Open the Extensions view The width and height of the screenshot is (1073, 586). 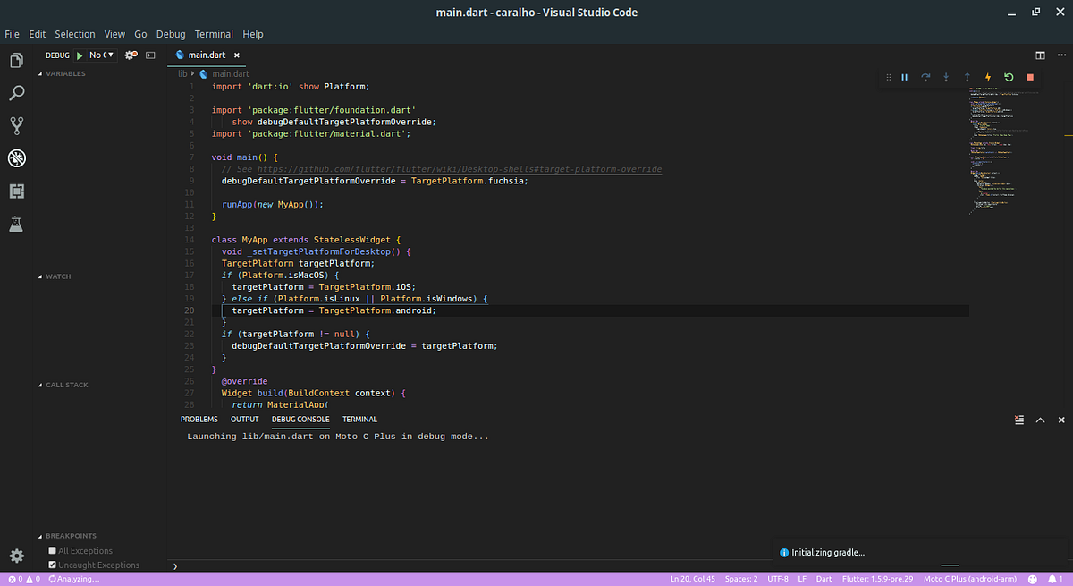16,191
